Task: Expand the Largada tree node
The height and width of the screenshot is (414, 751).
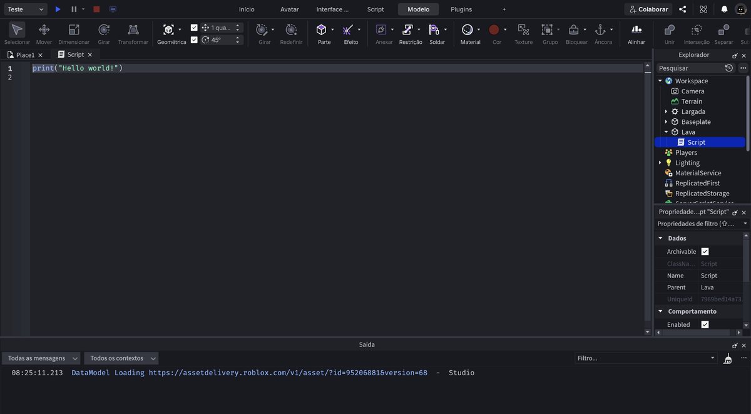Action: 666,111
